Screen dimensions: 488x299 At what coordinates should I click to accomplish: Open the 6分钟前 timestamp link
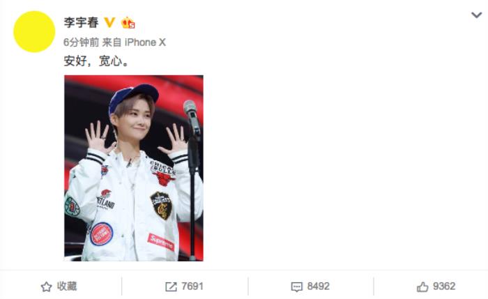coord(82,43)
